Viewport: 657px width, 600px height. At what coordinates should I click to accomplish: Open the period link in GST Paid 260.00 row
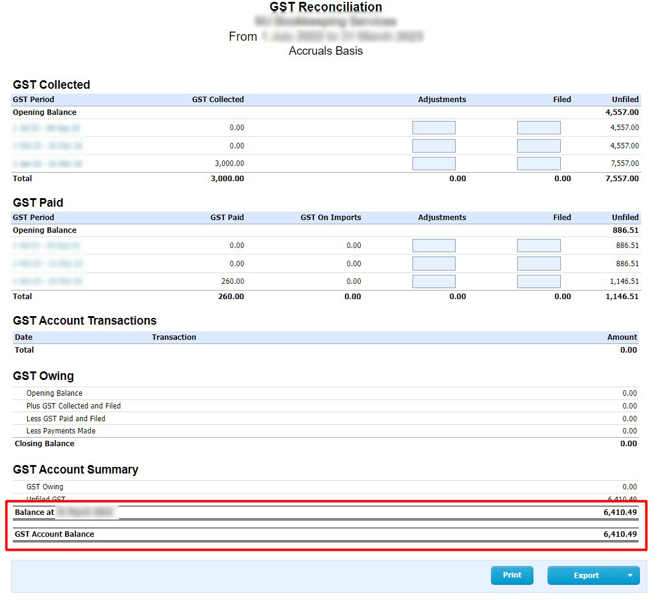click(47, 281)
